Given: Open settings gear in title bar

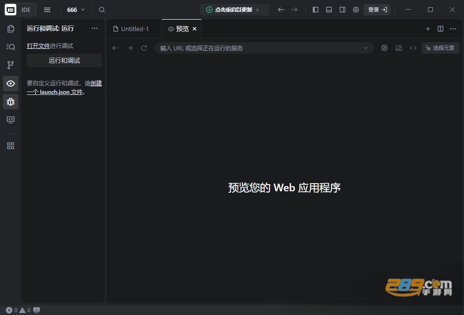Looking at the screenshot, I should pos(356,10).
